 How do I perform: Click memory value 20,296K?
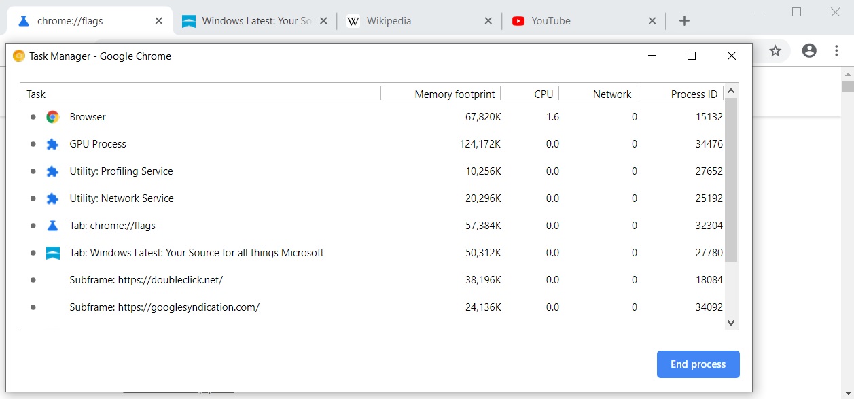pyautogui.click(x=483, y=198)
